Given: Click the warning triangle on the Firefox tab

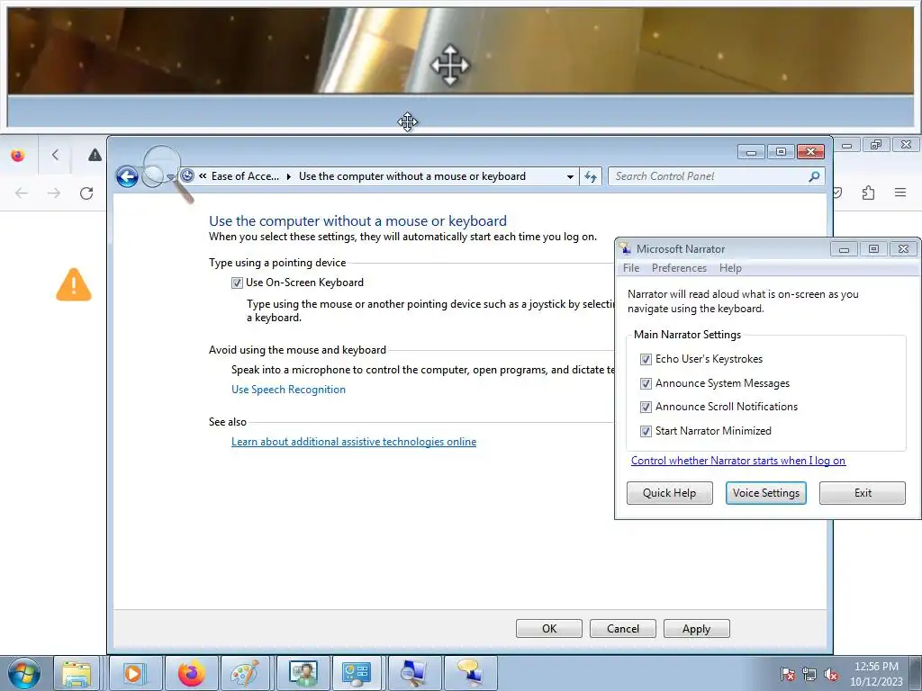Looking at the screenshot, I should click(95, 155).
